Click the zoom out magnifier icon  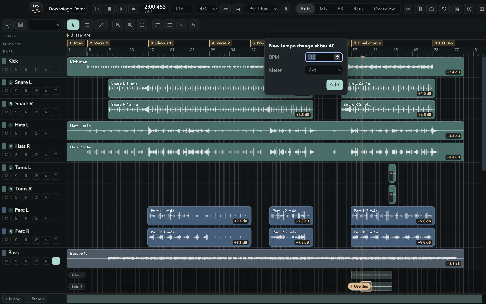point(118,25)
